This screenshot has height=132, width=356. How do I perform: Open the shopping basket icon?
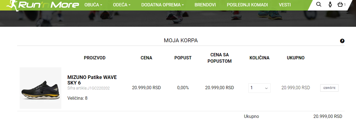tap(340, 4)
